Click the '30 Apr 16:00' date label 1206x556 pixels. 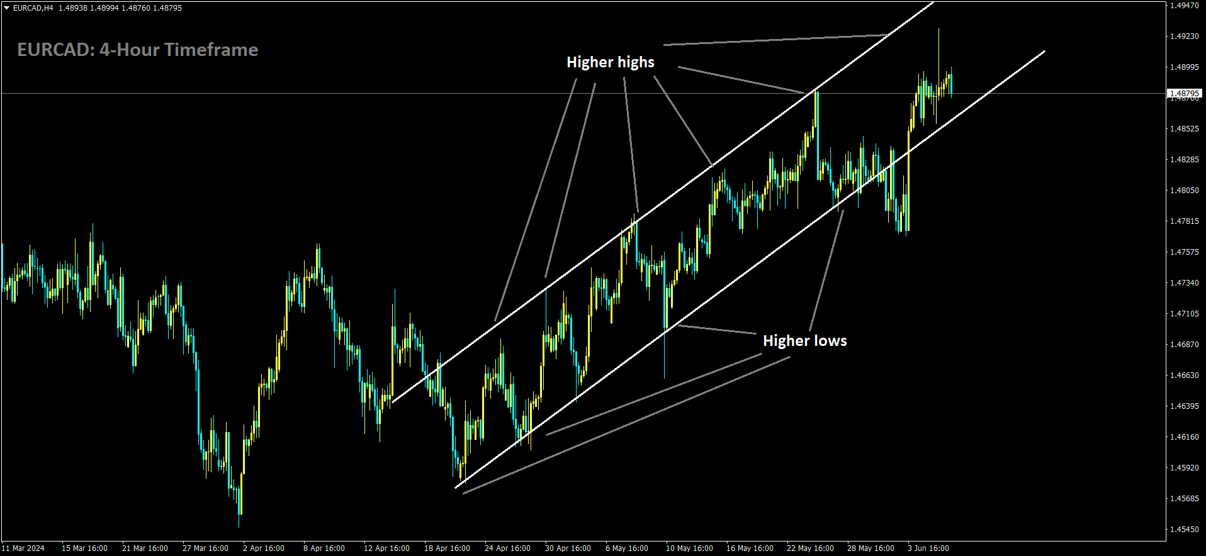pos(568,548)
